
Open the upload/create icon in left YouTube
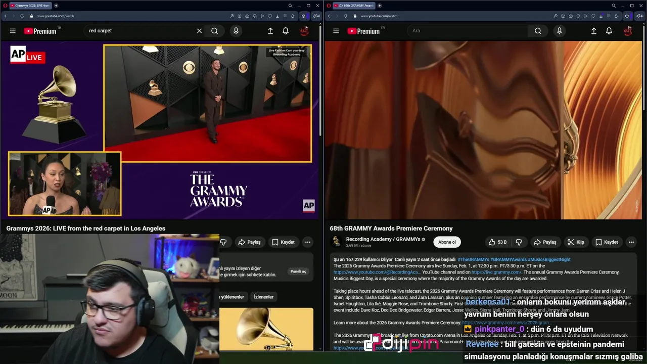[270, 31]
